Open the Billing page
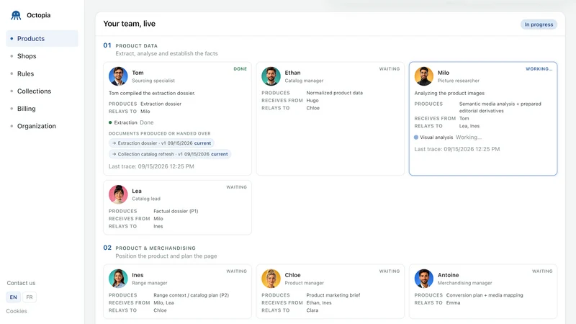 point(27,109)
